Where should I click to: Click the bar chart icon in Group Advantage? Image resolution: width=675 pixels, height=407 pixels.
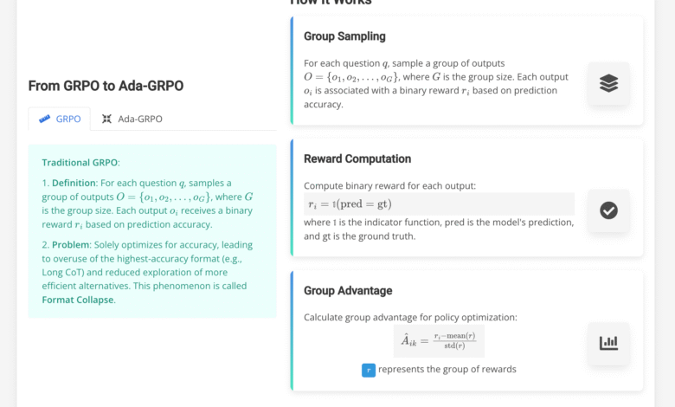(608, 343)
